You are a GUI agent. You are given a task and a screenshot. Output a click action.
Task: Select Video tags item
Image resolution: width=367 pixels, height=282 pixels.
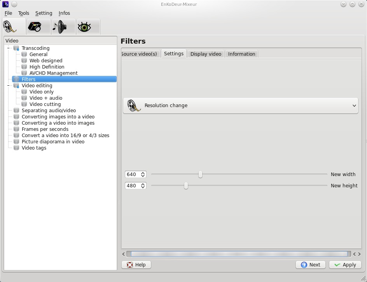(x=34, y=148)
